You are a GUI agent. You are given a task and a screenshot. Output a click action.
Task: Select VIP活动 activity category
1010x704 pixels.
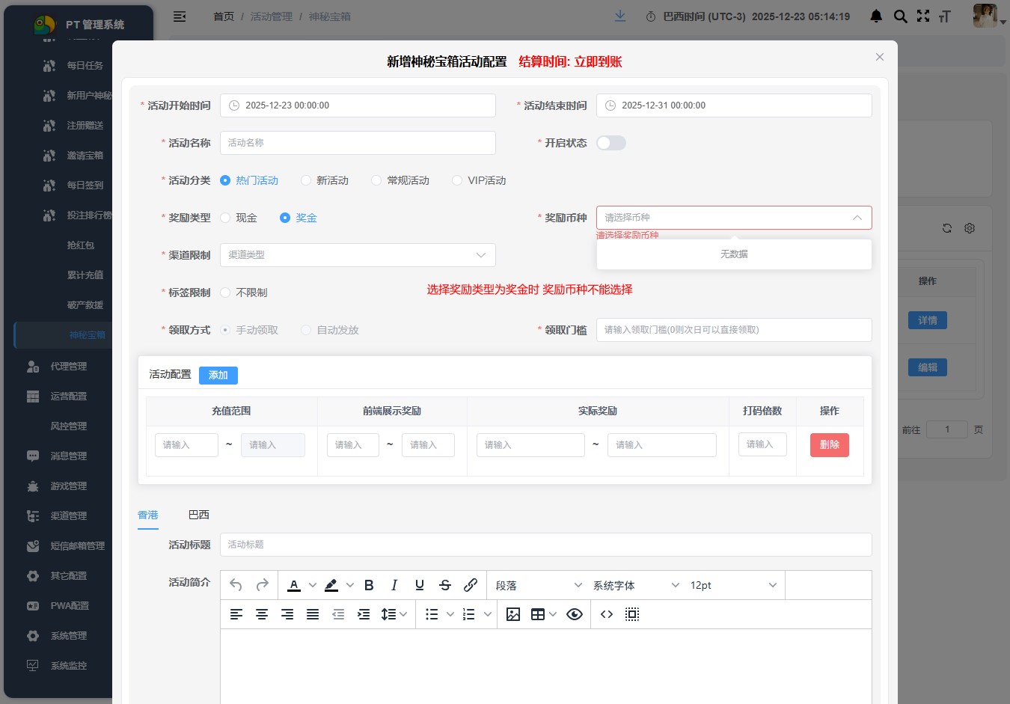(x=479, y=180)
